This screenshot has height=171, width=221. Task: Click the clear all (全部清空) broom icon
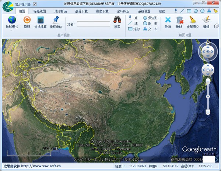(x=193, y=19)
